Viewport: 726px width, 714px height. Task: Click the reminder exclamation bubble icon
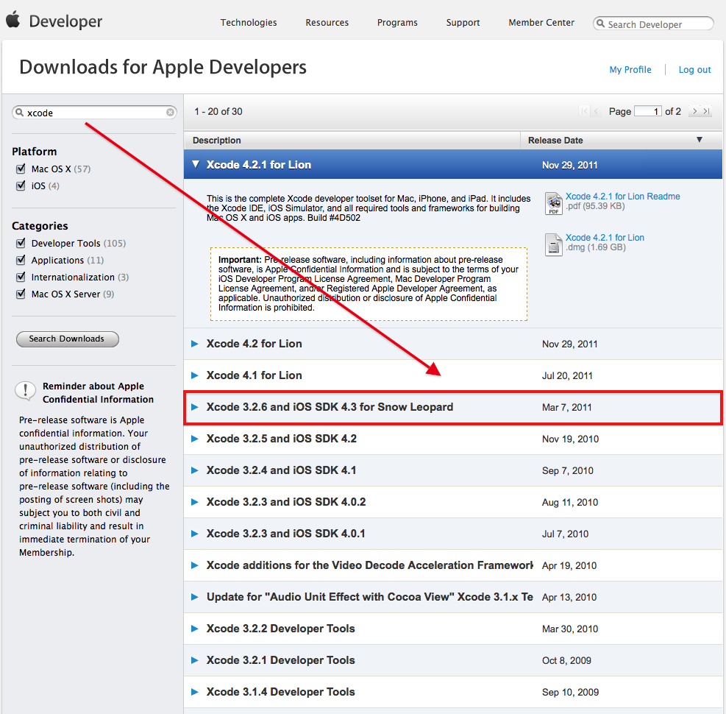pos(26,391)
